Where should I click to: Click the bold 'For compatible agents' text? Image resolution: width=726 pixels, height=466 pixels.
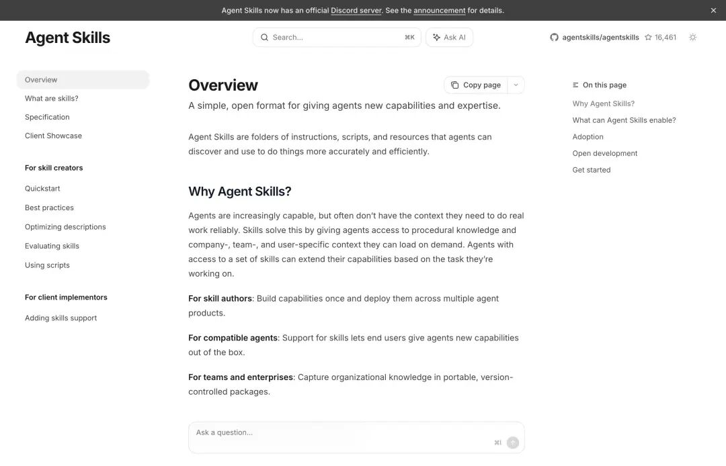tap(233, 338)
